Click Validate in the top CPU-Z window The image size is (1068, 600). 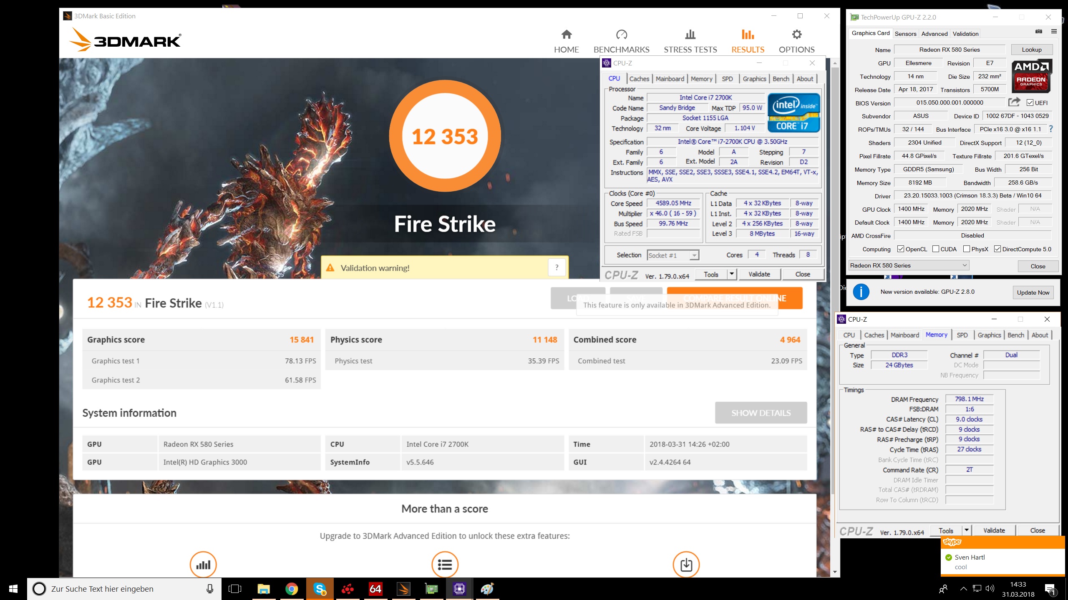click(x=759, y=274)
